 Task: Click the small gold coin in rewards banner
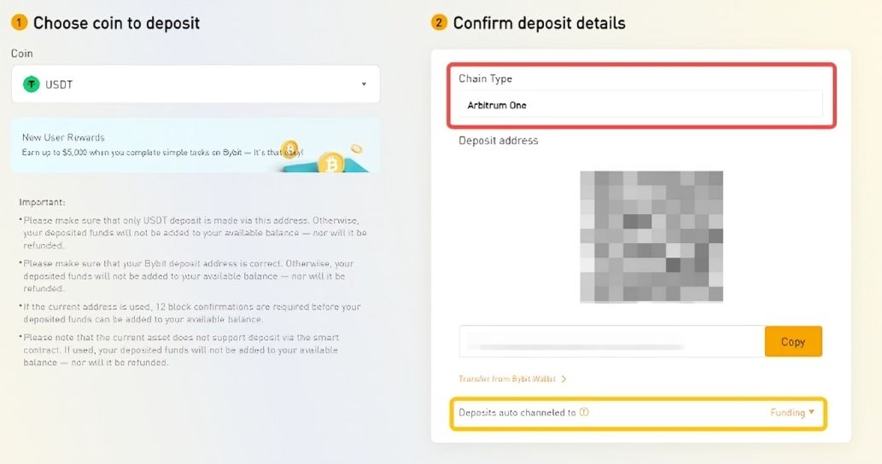(290, 149)
